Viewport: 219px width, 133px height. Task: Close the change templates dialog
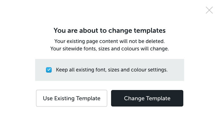[209, 10]
